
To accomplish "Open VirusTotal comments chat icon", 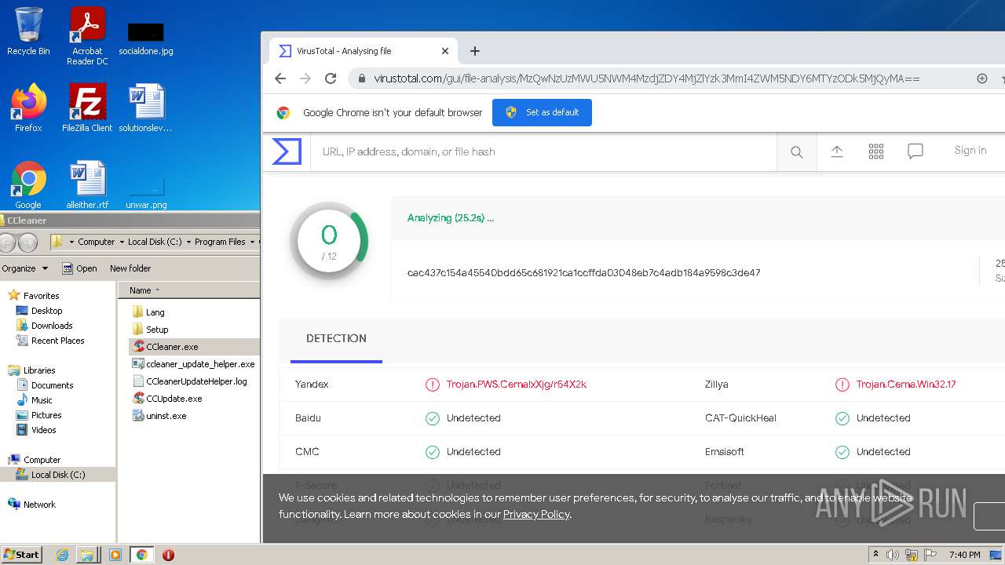I will [915, 151].
